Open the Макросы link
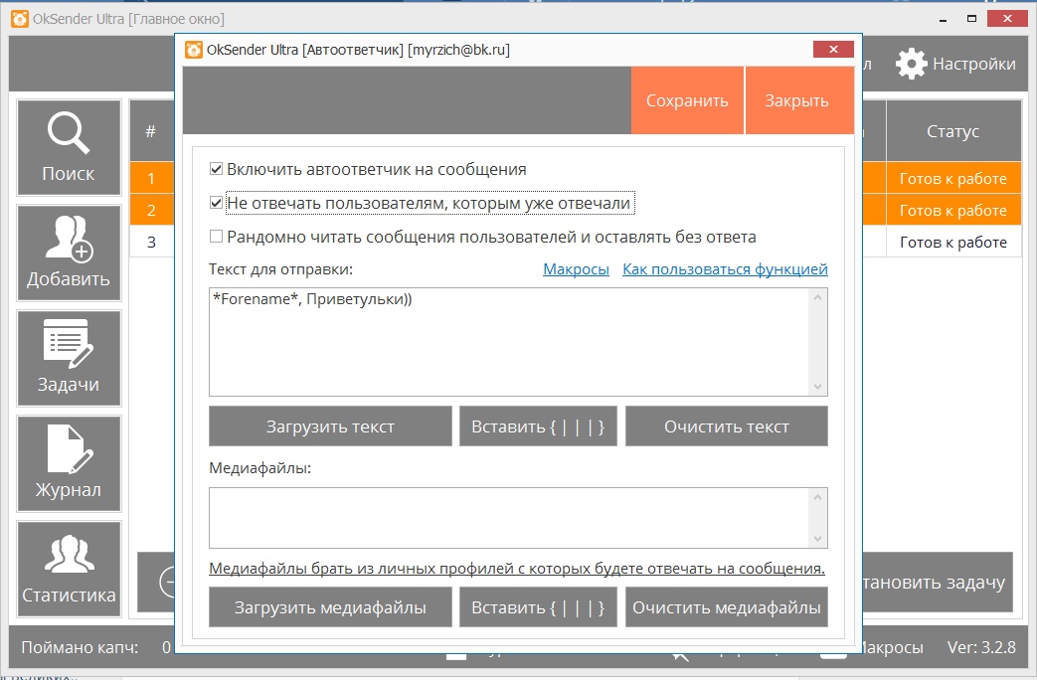The width and height of the screenshot is (1037, 680). 576,269
